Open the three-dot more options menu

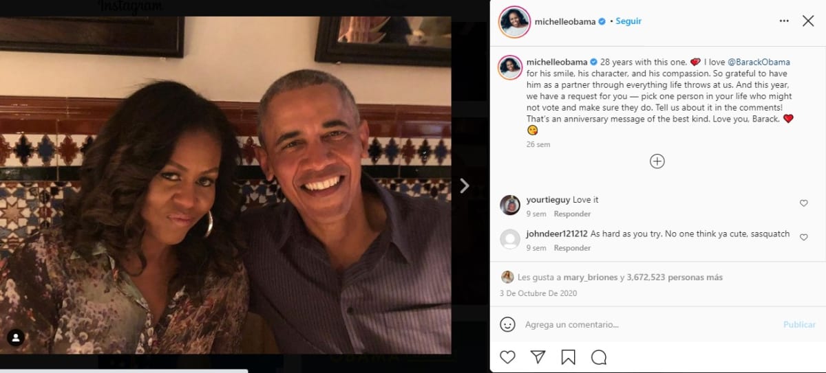click(x=784, y=21)
